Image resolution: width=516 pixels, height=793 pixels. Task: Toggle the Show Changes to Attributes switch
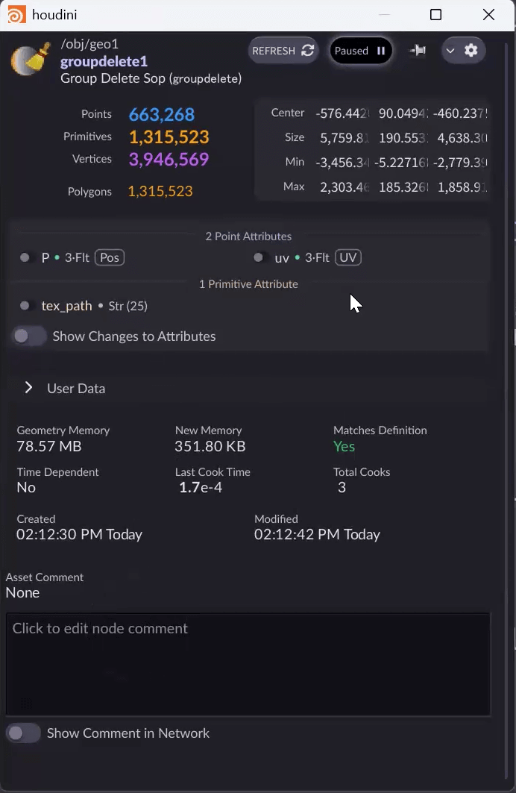tap(29, 336)
